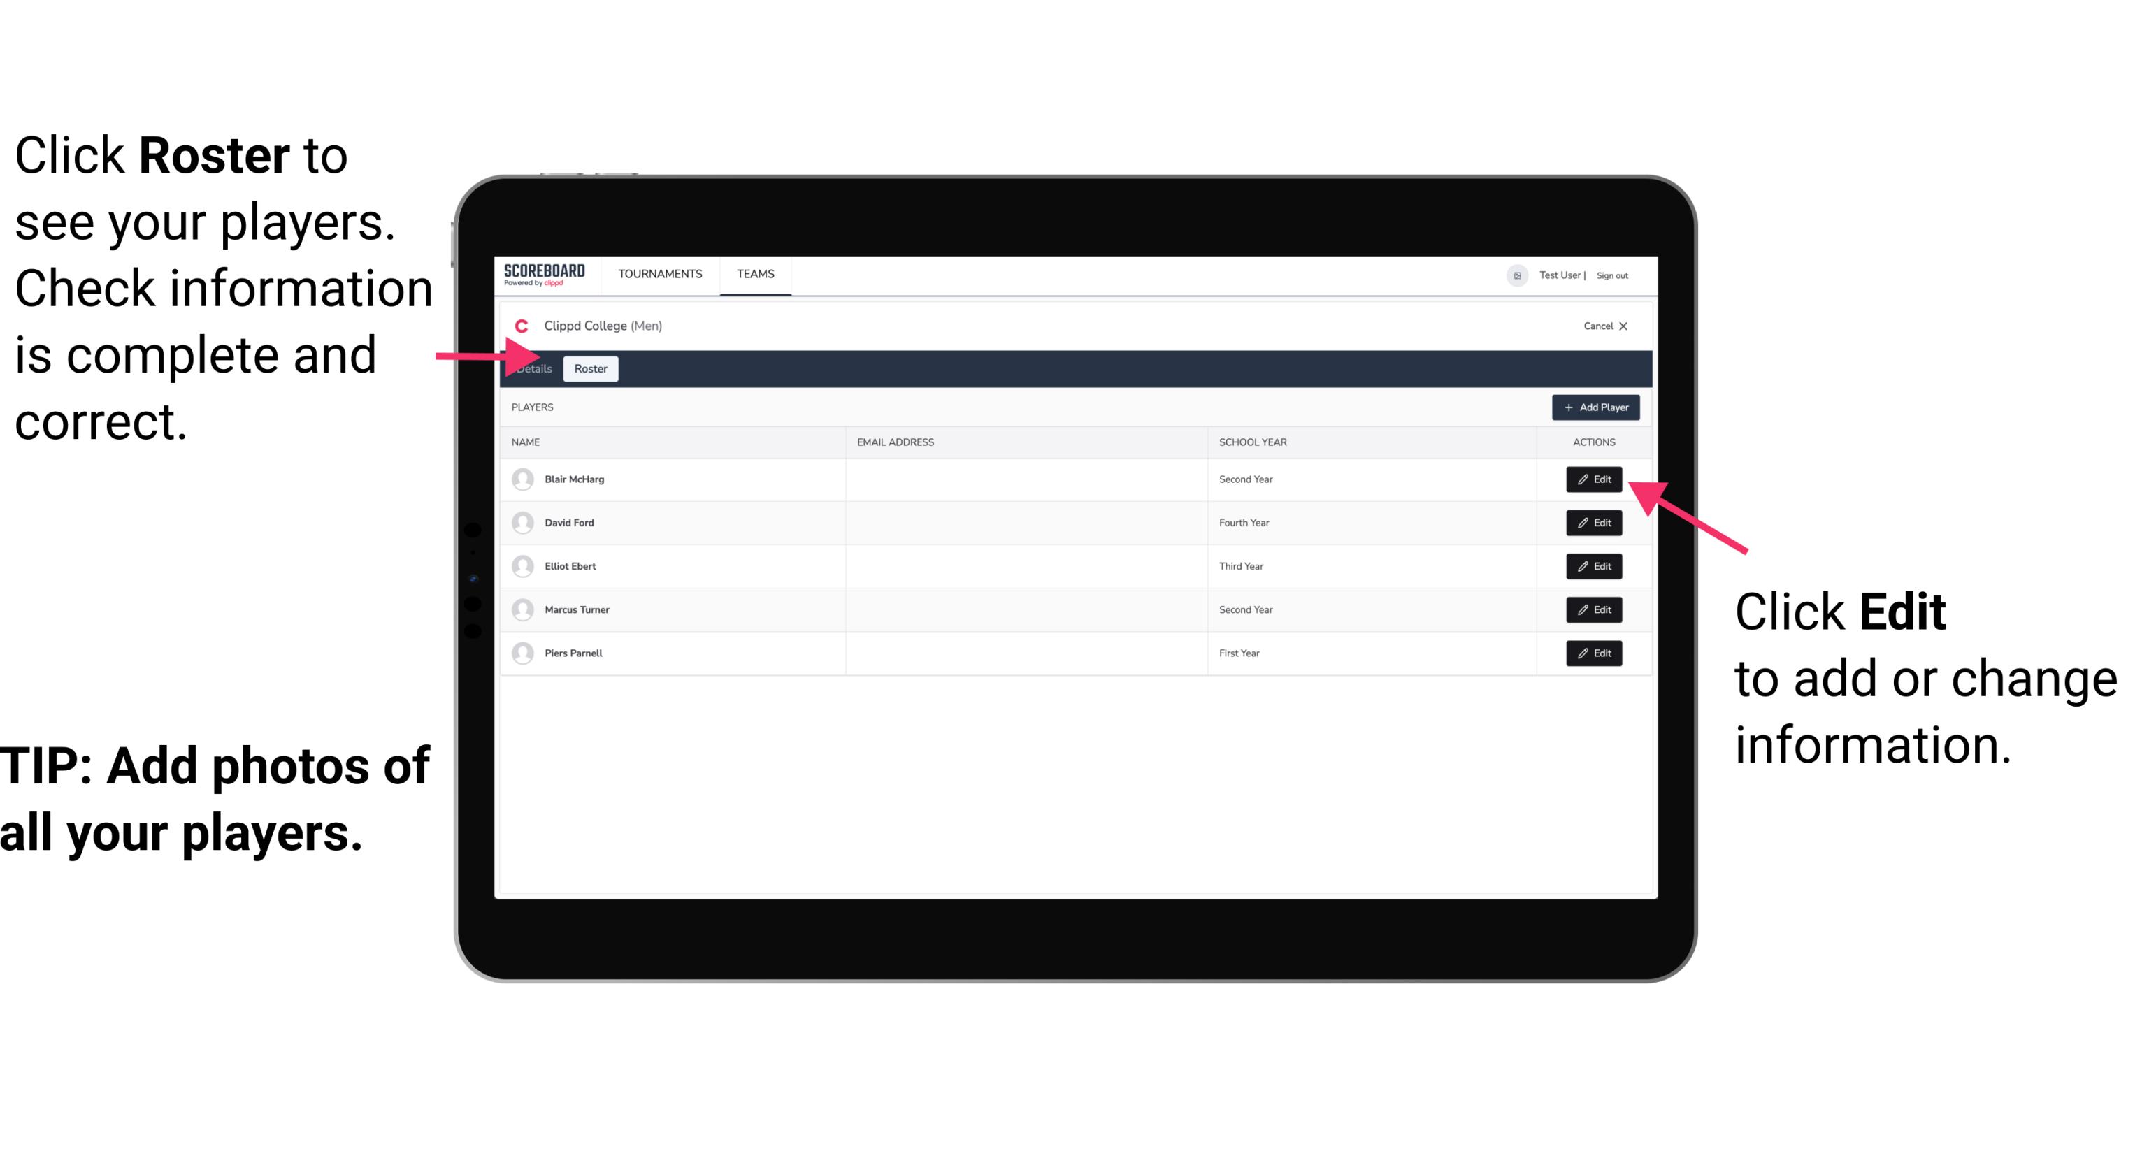The image size is (2149, 1156).
Task: Expand the ACTIONS column options
Action: pyautogui.click(x=1593, y=441)
